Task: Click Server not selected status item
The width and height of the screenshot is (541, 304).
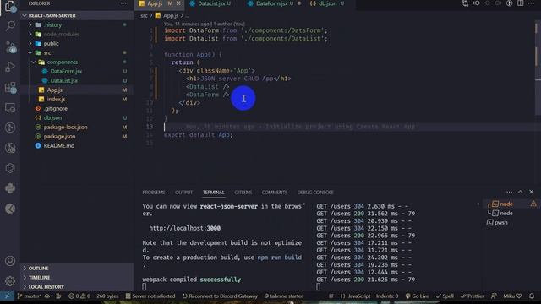Action: pos(150,296)
